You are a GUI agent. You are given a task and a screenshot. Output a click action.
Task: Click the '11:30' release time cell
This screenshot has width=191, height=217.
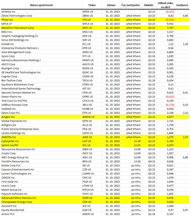(137, 141)
